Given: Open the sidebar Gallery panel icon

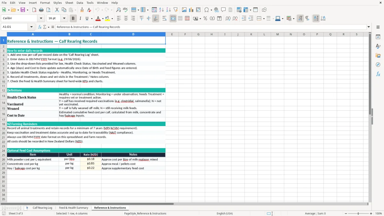Looking at the screenshot, I should [x=378, y=56].
